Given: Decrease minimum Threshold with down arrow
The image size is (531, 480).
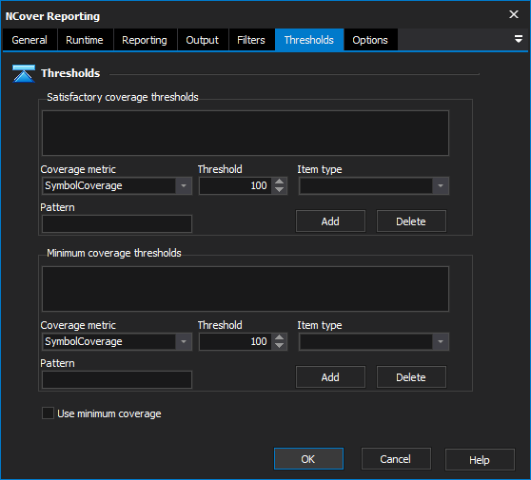Looking at the screenshot, I should tap(280, 346).
